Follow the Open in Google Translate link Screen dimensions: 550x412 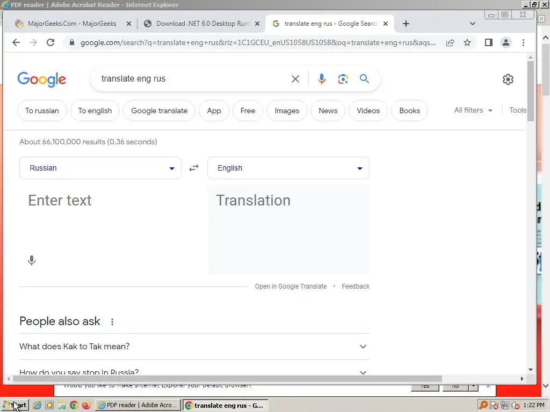point(291,286)
